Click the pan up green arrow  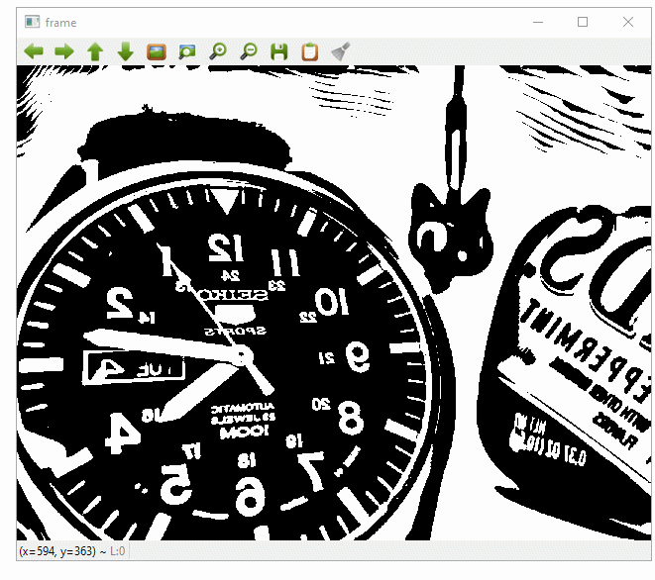point(95,51)
